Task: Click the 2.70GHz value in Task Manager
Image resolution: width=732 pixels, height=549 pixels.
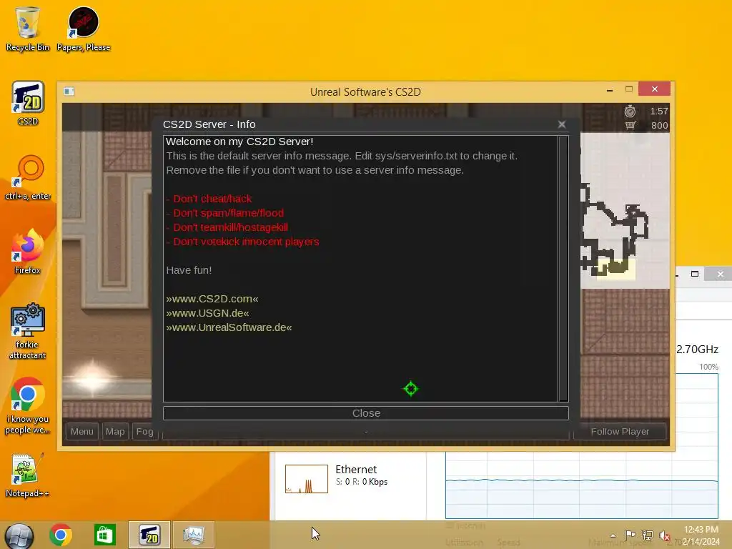Action: point(698,349)
